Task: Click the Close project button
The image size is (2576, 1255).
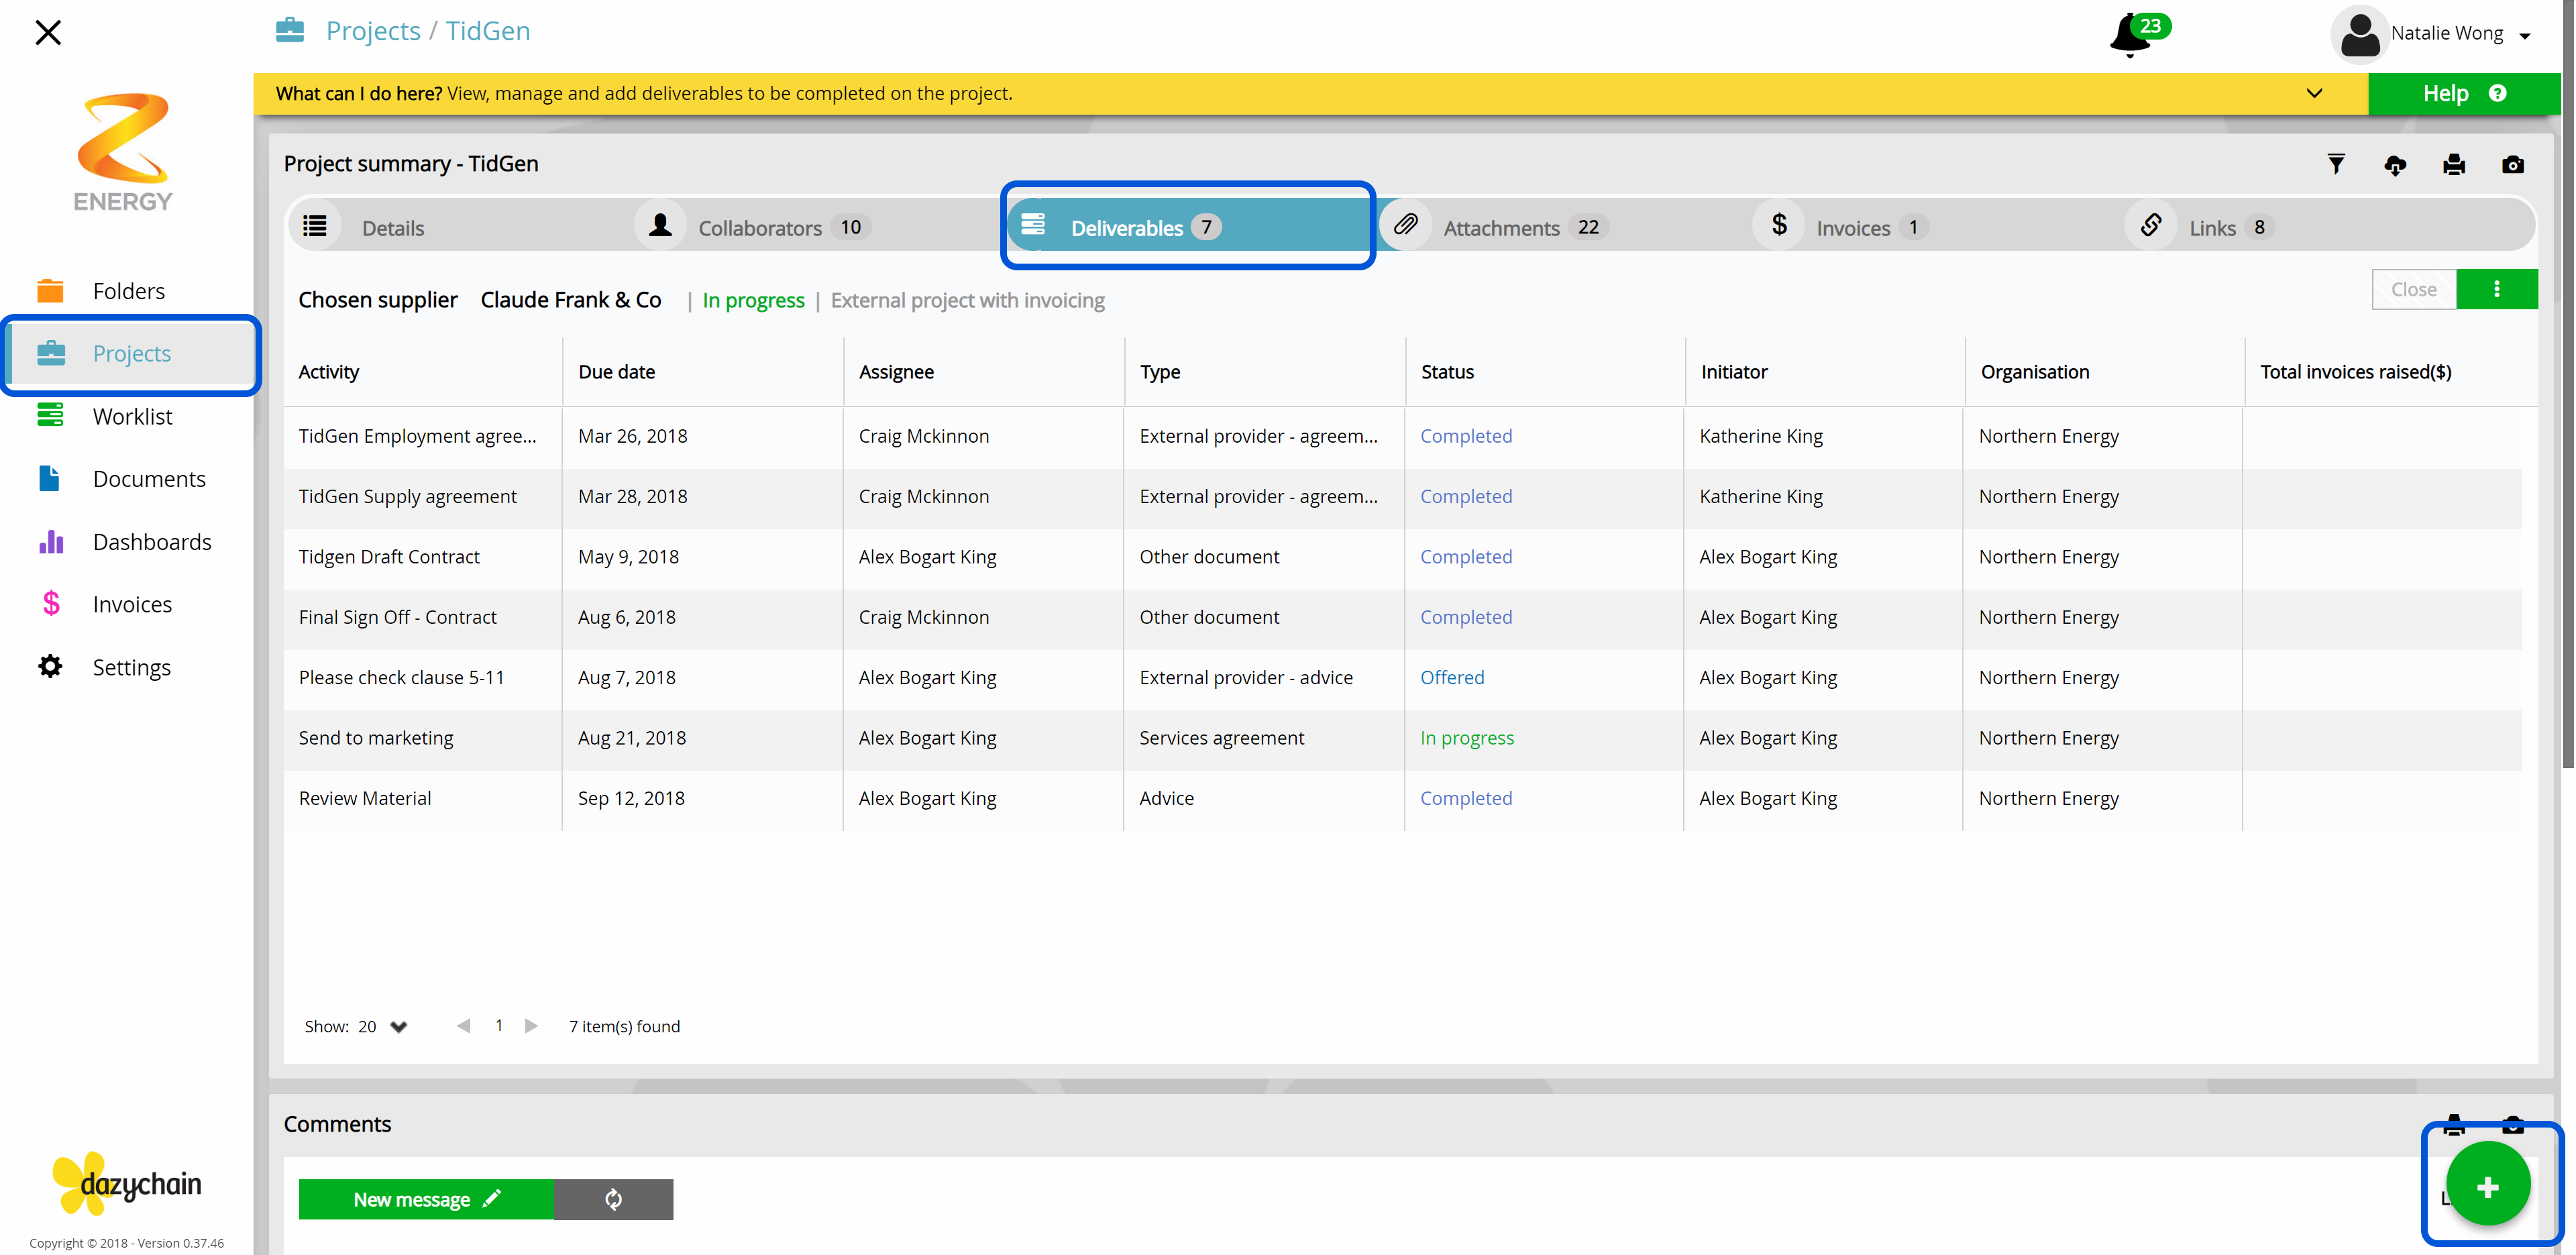Action: (2414, 289)
